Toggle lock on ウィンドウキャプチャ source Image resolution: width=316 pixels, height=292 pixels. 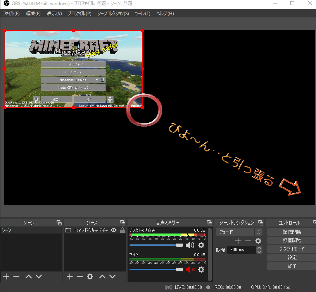click(x=123, y=230)
